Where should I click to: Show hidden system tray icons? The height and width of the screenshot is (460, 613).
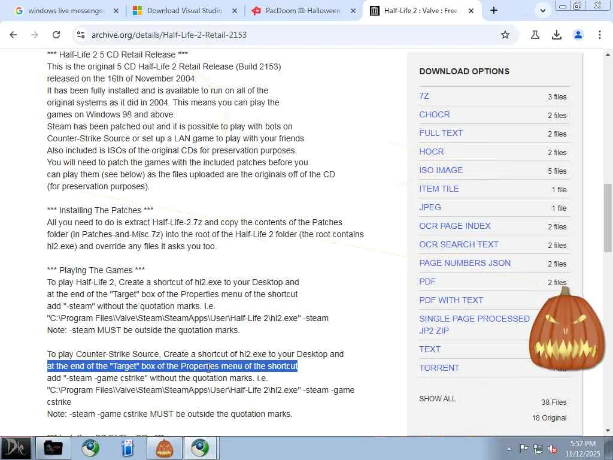click(509, 449)
